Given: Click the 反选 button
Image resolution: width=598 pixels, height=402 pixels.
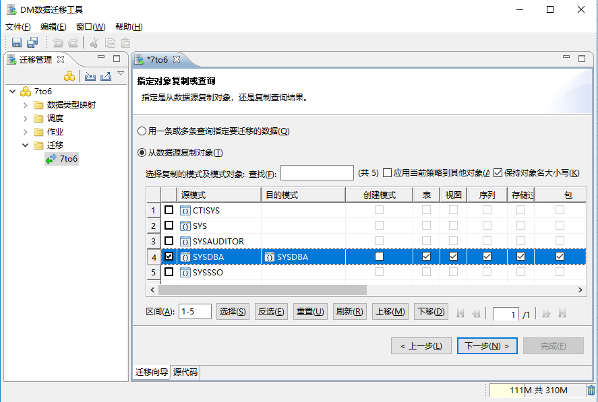Looking at the screenshot, I should 270,312.
